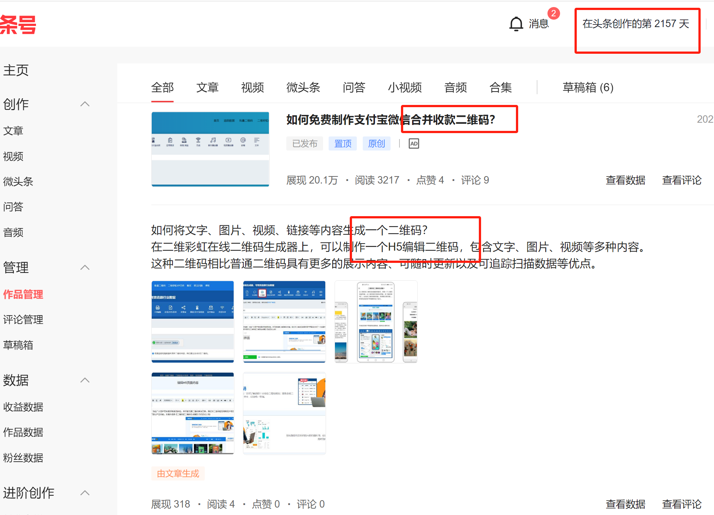Open 音频 under 创作 in sidebar
The height and width of the screenshot is (515, 714).
coord(13,232)
